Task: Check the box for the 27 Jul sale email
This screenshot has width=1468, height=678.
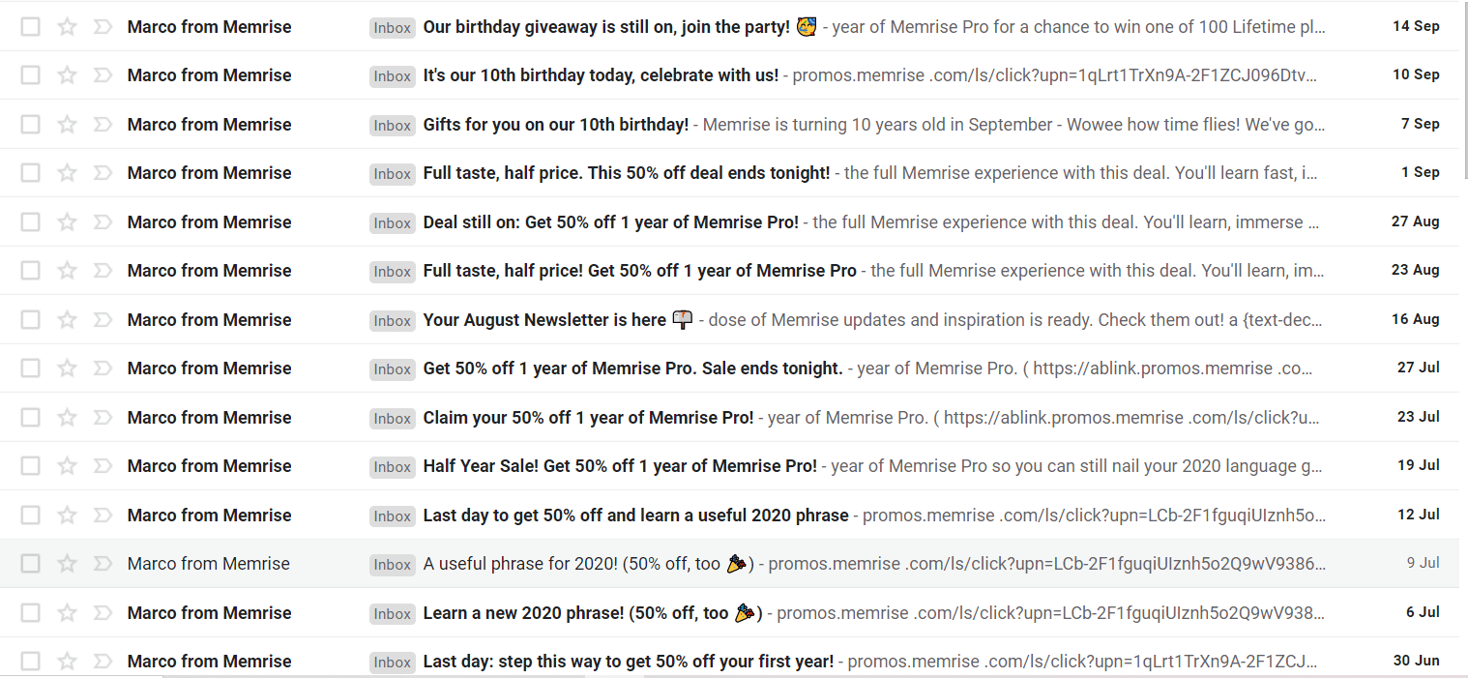Action: (x=31, y=368)
